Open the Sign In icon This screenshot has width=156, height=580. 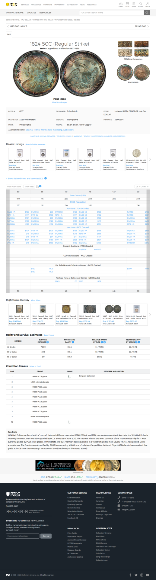(x=148, y=4)
